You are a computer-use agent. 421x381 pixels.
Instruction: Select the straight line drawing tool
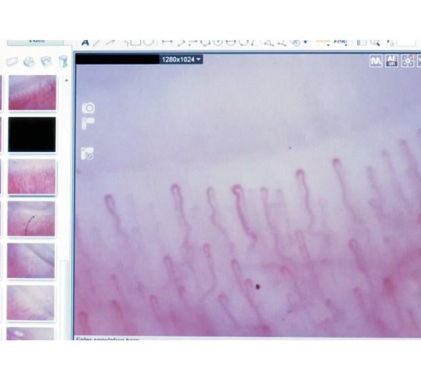[97, 42]
